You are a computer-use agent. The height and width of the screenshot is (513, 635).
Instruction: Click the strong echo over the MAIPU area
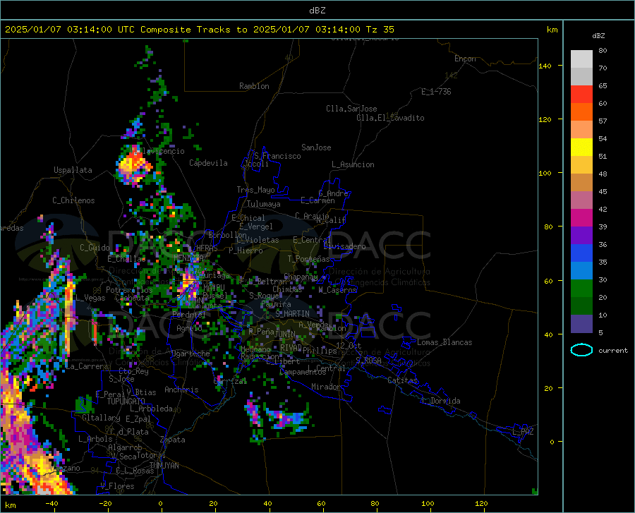[x=187, y=284]
